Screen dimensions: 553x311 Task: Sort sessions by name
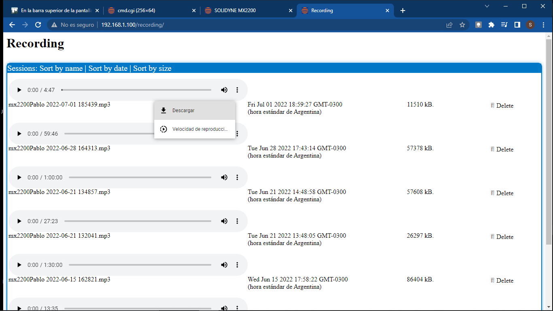click(x=61, y=68)
